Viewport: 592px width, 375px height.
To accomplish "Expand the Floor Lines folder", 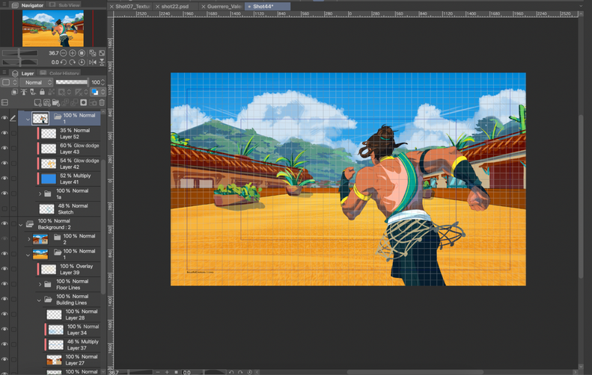I will coord(40,284).
